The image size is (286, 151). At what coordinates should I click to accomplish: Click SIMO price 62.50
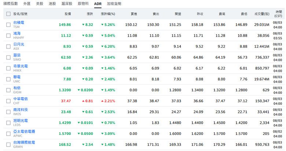[x=66, y=57]
